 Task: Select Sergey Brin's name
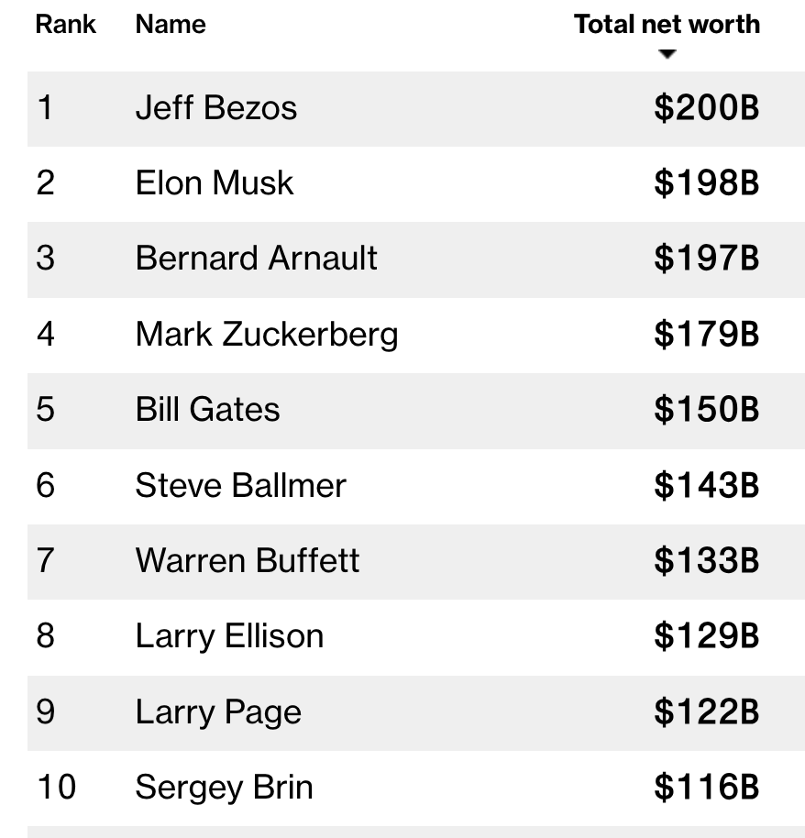coord(225,787)
